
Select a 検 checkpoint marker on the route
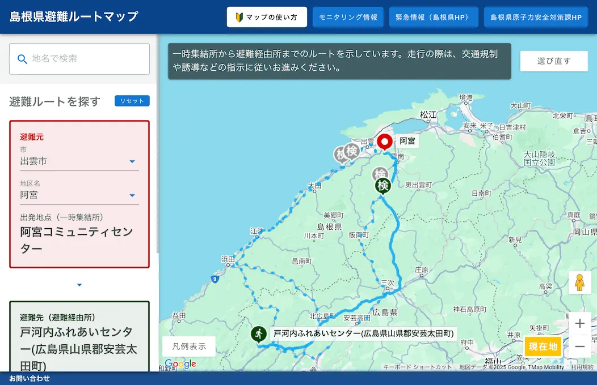(x=383, y=185)
